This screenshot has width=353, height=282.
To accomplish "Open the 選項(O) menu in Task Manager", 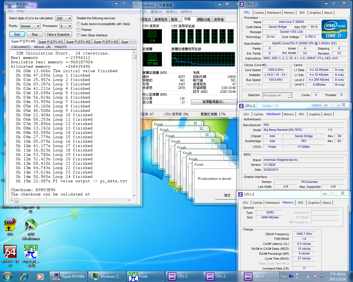I will click(x=156, y=12).
